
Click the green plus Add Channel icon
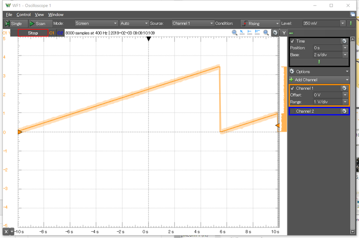pyautogui.click(x=292, y=79)
